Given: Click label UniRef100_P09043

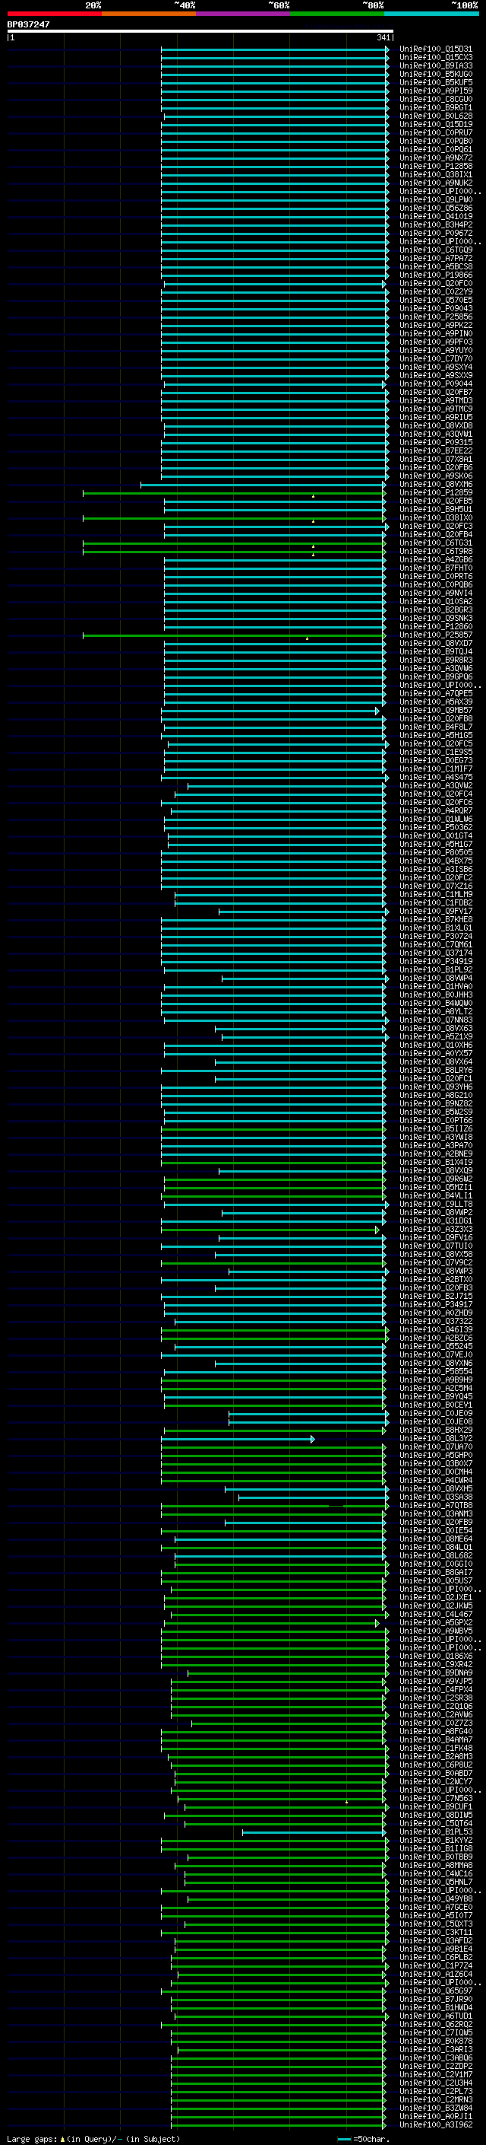Looking at the screenshot, I should pyautogui.click(x=435, y=309).
